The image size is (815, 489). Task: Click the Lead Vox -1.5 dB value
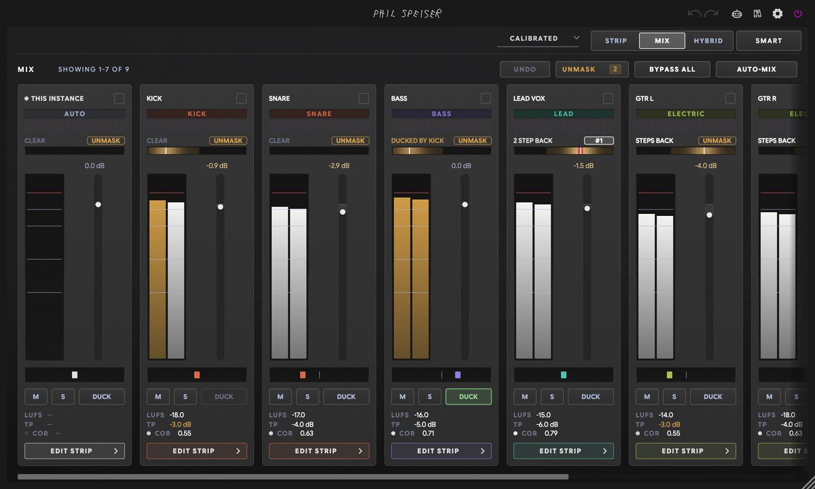click(583, 166)
